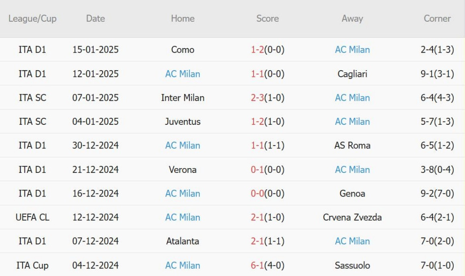The width and height of the screenshot is (465, 276).
Task: Select the 9-2(7-0) corner stat for Genoa
Action: [x=437, y=193]
